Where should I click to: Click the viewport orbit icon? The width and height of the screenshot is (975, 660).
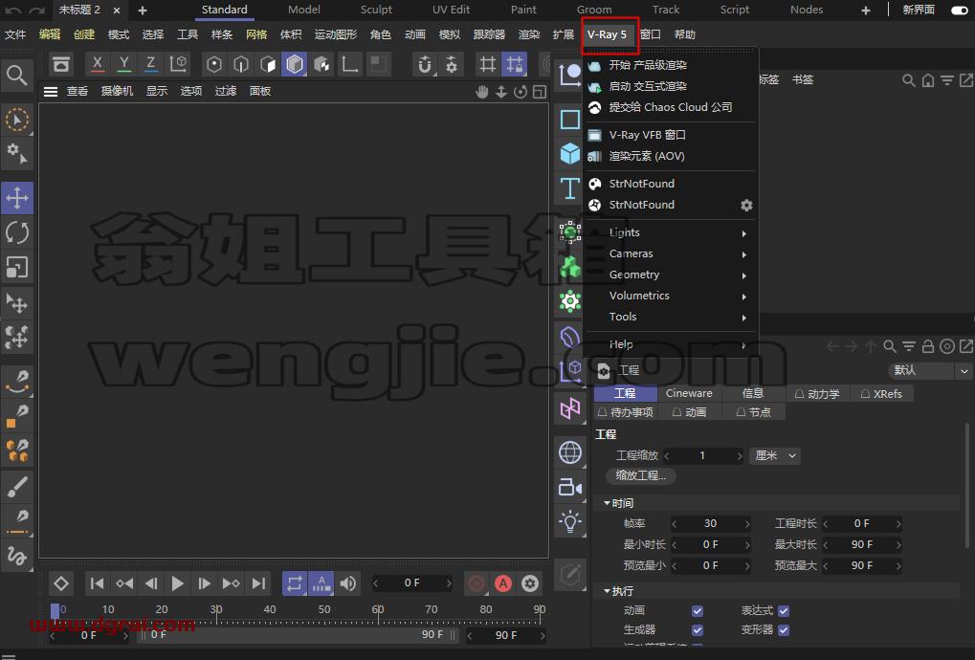pos(521,92)
